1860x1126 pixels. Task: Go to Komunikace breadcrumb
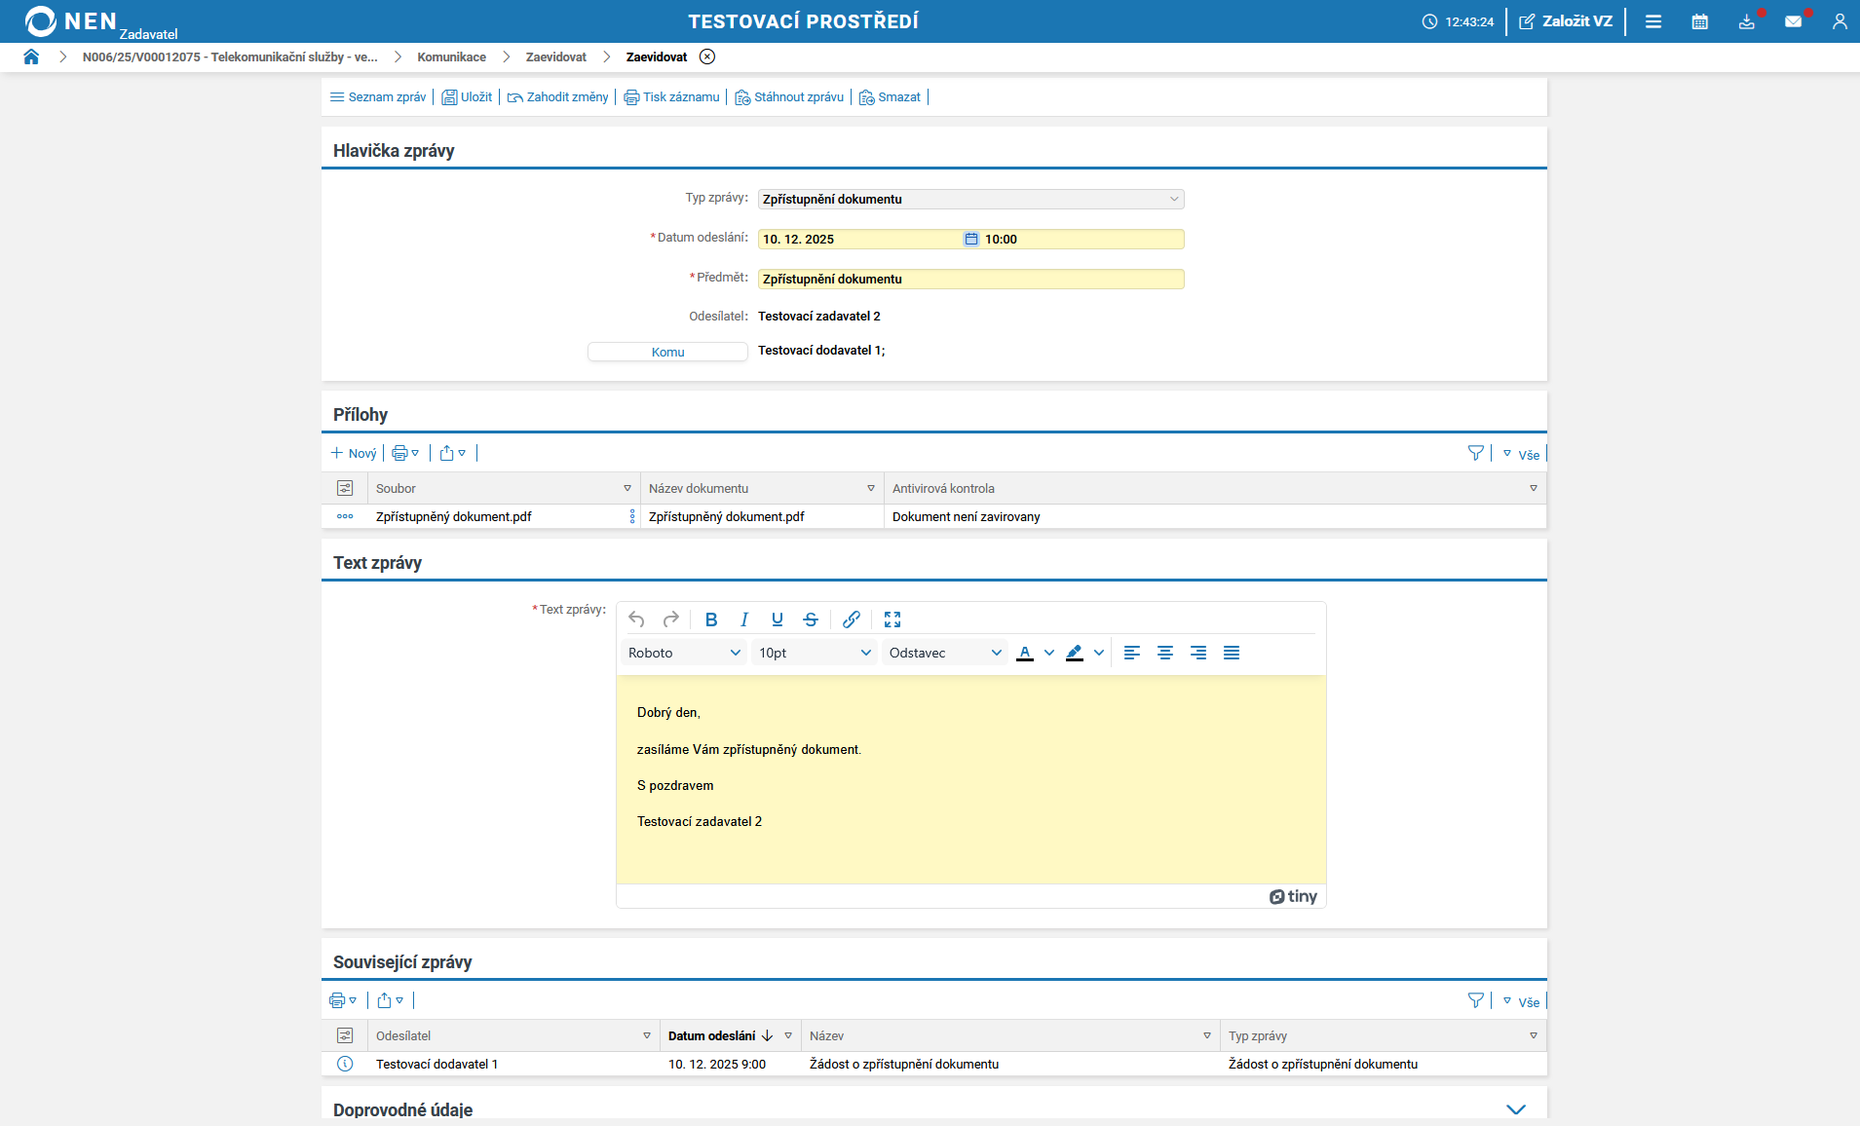coord(451,57)
